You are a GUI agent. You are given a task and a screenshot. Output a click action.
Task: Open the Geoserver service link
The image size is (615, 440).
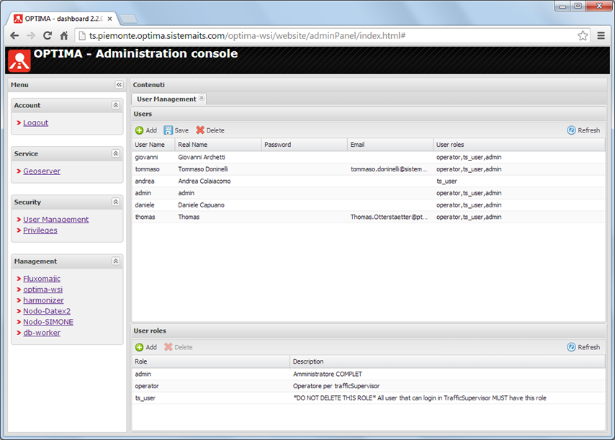41,171
